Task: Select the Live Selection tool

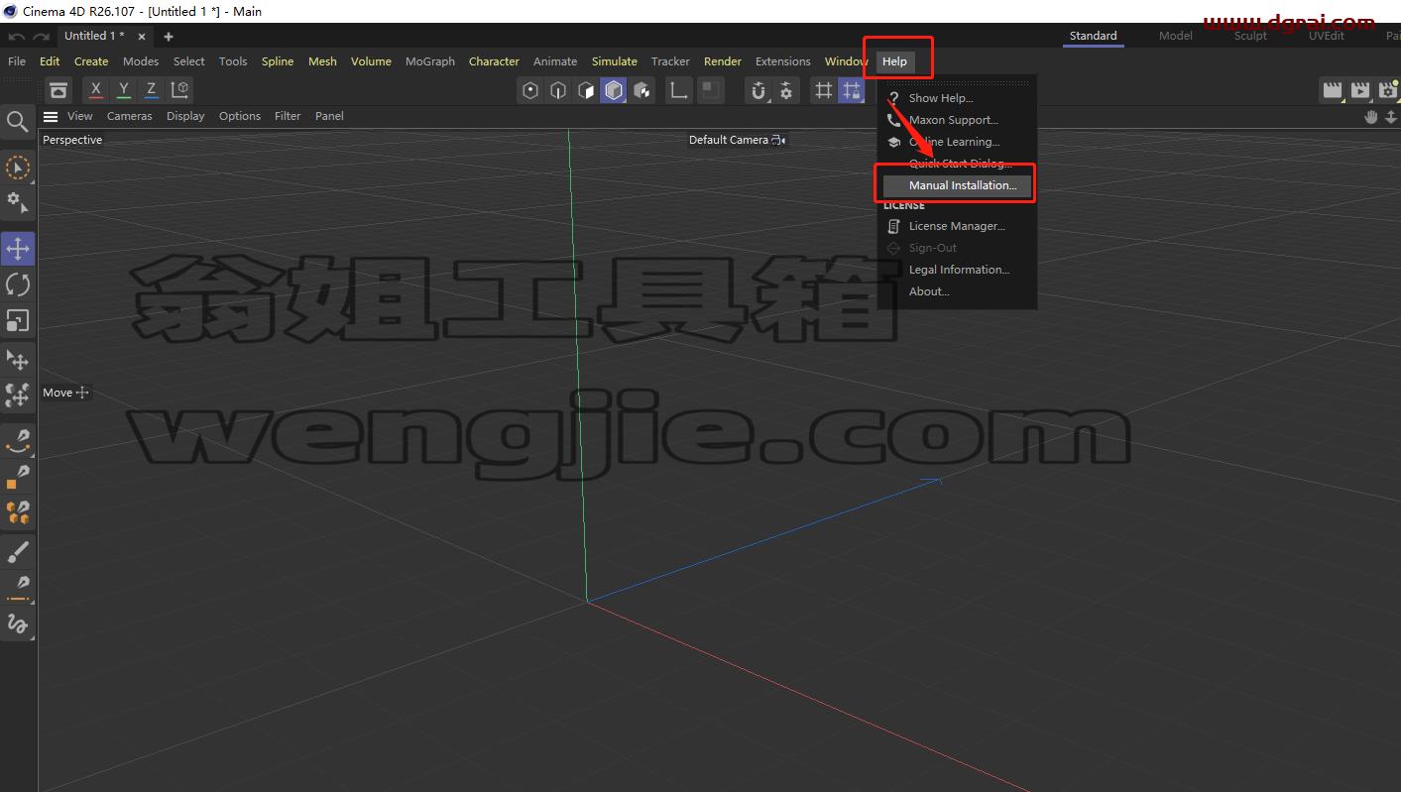Action: coord(17,167)
